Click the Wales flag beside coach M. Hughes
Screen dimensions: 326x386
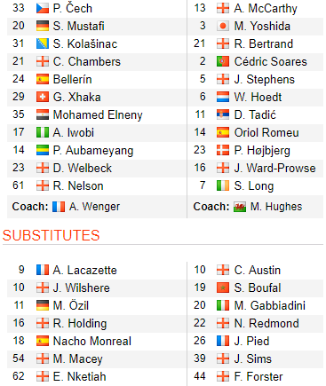pyautogui.click(x=240, y=207)
